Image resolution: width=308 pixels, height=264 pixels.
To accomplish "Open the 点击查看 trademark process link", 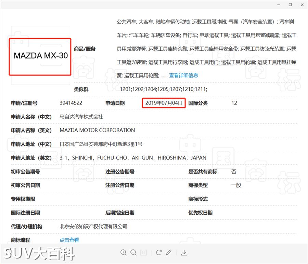I will pyautogui.click(x=69, y=240).
